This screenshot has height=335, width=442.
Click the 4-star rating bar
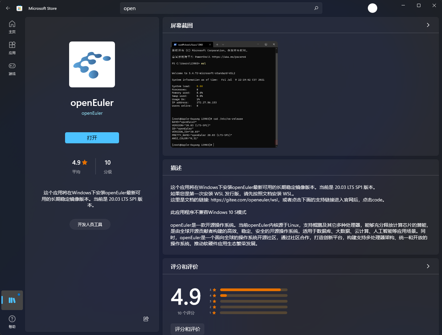tap(254, 296)
